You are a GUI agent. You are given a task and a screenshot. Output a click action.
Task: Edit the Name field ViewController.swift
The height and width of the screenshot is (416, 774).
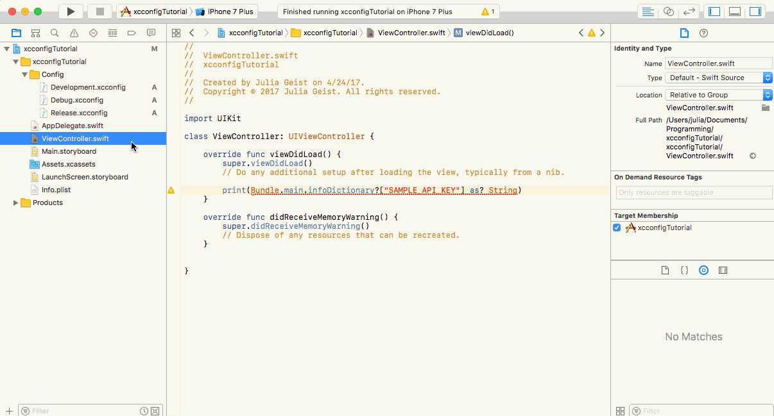pyautogui.click(x=719, y=63)
